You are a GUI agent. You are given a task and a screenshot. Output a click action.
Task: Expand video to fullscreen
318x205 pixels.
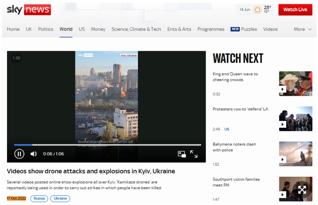(x=194, y=154)
